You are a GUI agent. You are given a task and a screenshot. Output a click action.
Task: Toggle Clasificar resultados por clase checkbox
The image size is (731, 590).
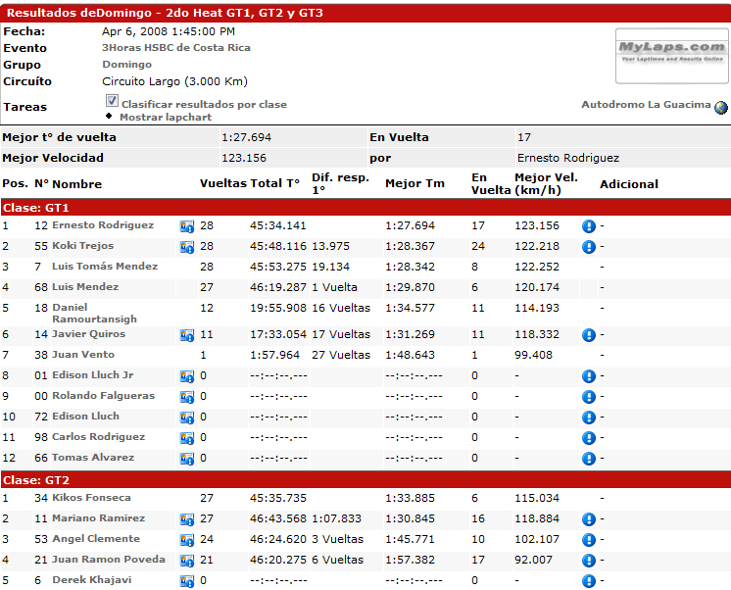click(112, 100)
